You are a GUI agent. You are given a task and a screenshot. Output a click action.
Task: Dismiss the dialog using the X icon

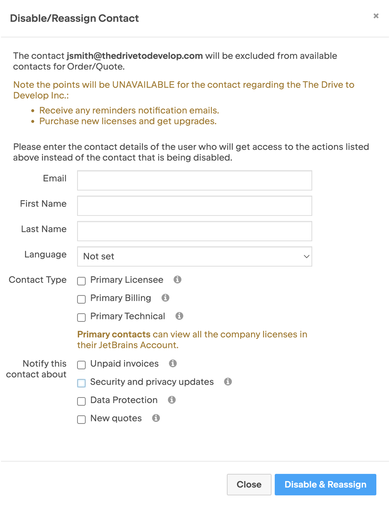(376, 16)
